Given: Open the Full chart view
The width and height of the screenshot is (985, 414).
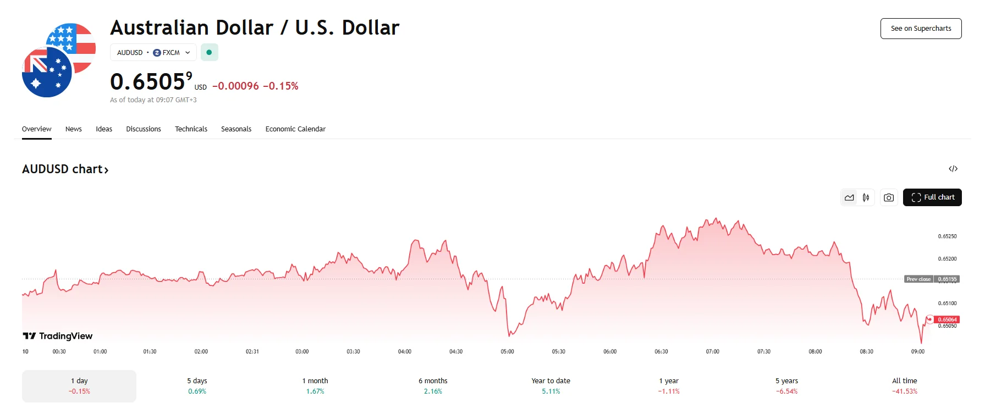Looking at the screenshot, I should [932, 197].
